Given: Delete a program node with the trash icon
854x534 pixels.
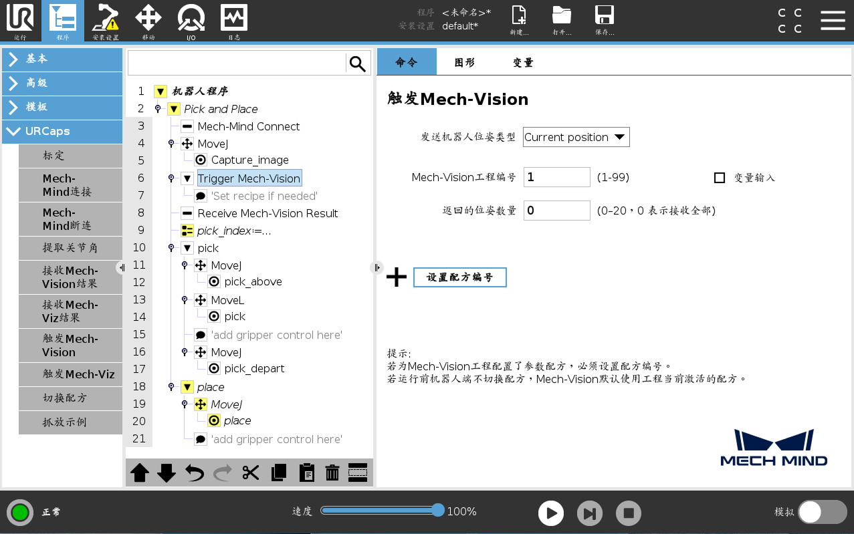Looking at the screenshot, I should point(332,473).
